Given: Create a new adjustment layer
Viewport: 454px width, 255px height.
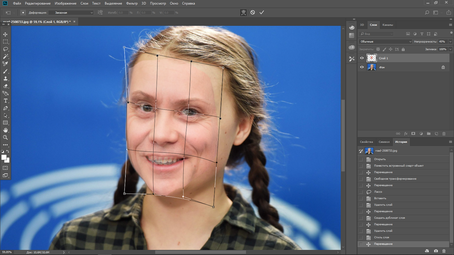Looking at the screenshot, I should (421, 133).
